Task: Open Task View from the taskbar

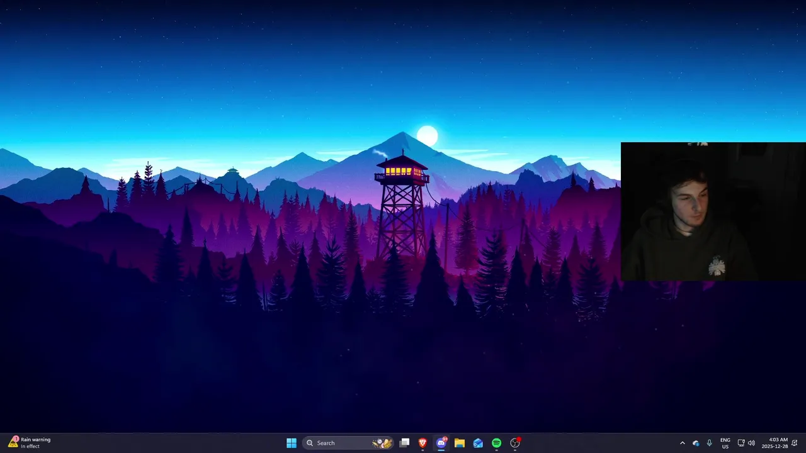Action: (x=405, y=443)
